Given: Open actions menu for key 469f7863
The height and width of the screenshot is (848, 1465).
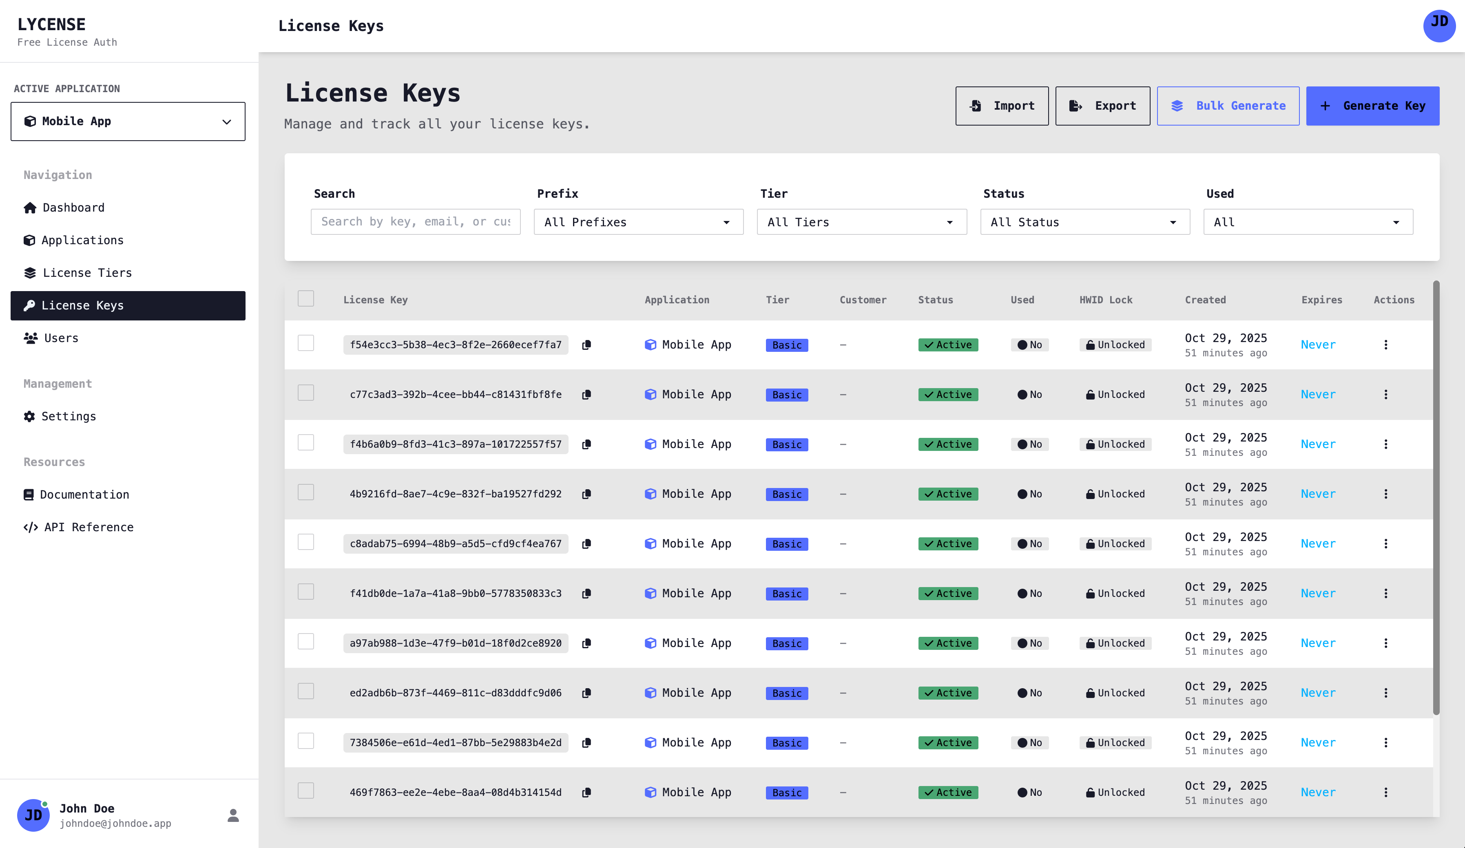Looking at the screenshot, I should pos(1385,792).
